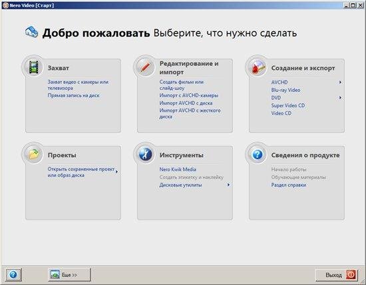Click the AVCHD export link
This screenshot has height=285, width=366.
pyautogui.click(x=279, y=82)
